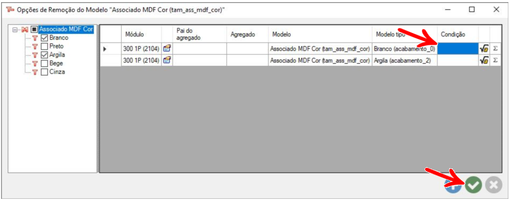Click the Módulo column header
This screenshot has width=510, height=201.
[x=142, y=34]
